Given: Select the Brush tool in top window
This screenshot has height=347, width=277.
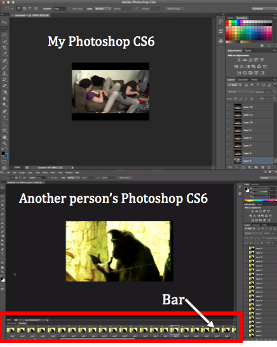Looking at the screenshot, I should pos(4,67).
